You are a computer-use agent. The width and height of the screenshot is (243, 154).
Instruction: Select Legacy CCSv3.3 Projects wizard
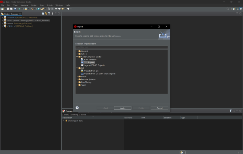[x=94, y=65]
